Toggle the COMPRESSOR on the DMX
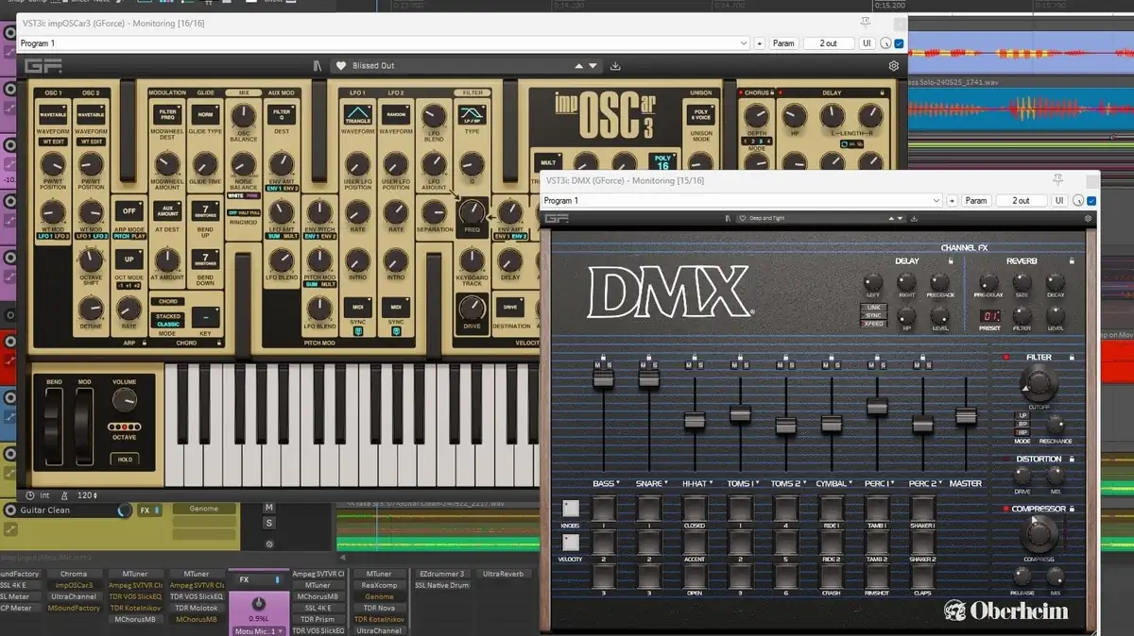 coord(1006,509)
